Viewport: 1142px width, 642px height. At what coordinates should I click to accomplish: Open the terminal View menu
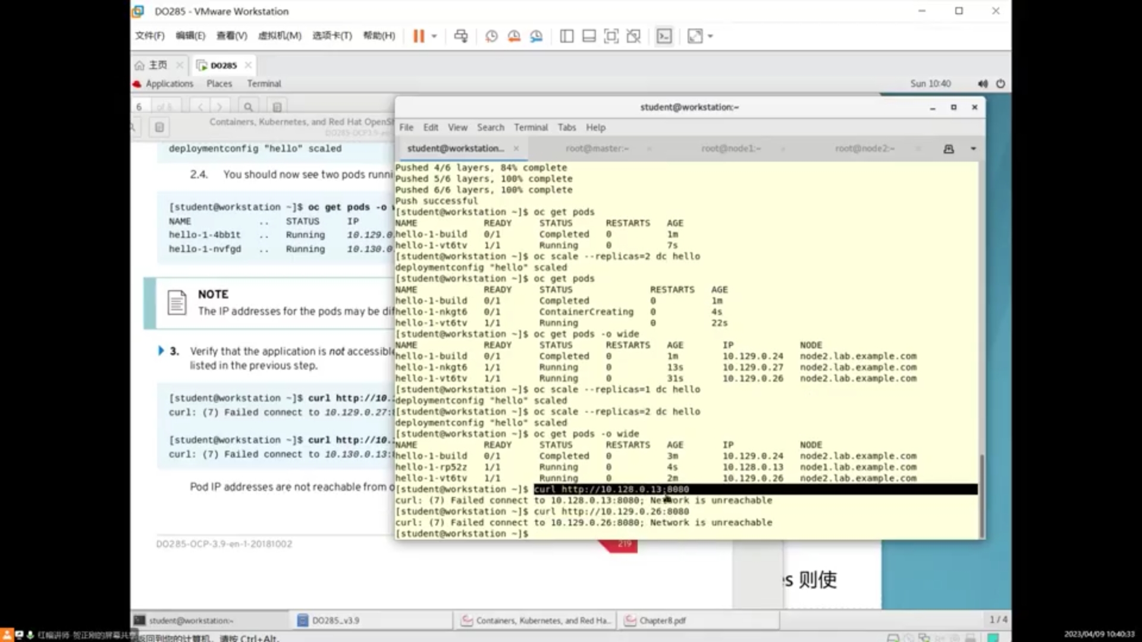tap(457, 127)
